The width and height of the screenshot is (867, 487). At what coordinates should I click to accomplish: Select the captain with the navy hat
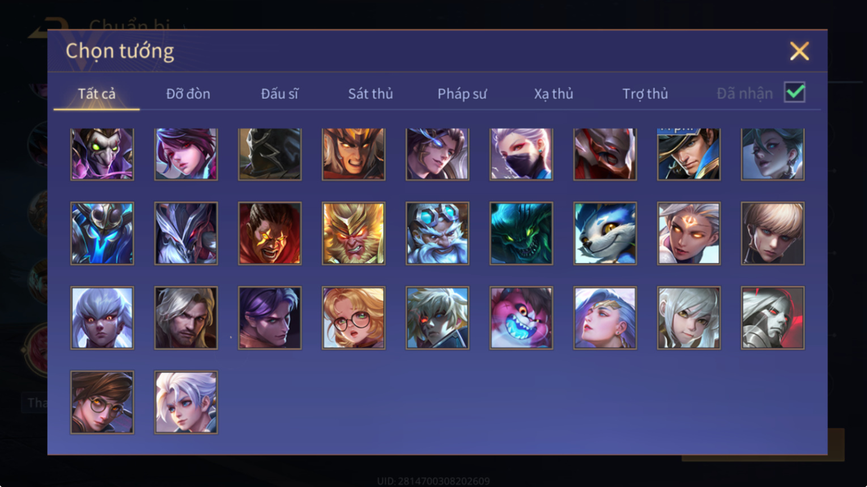[688, 154]
